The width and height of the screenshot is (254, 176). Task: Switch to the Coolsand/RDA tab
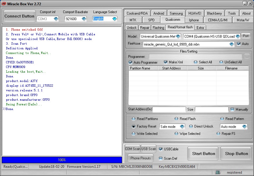(137, 13)
